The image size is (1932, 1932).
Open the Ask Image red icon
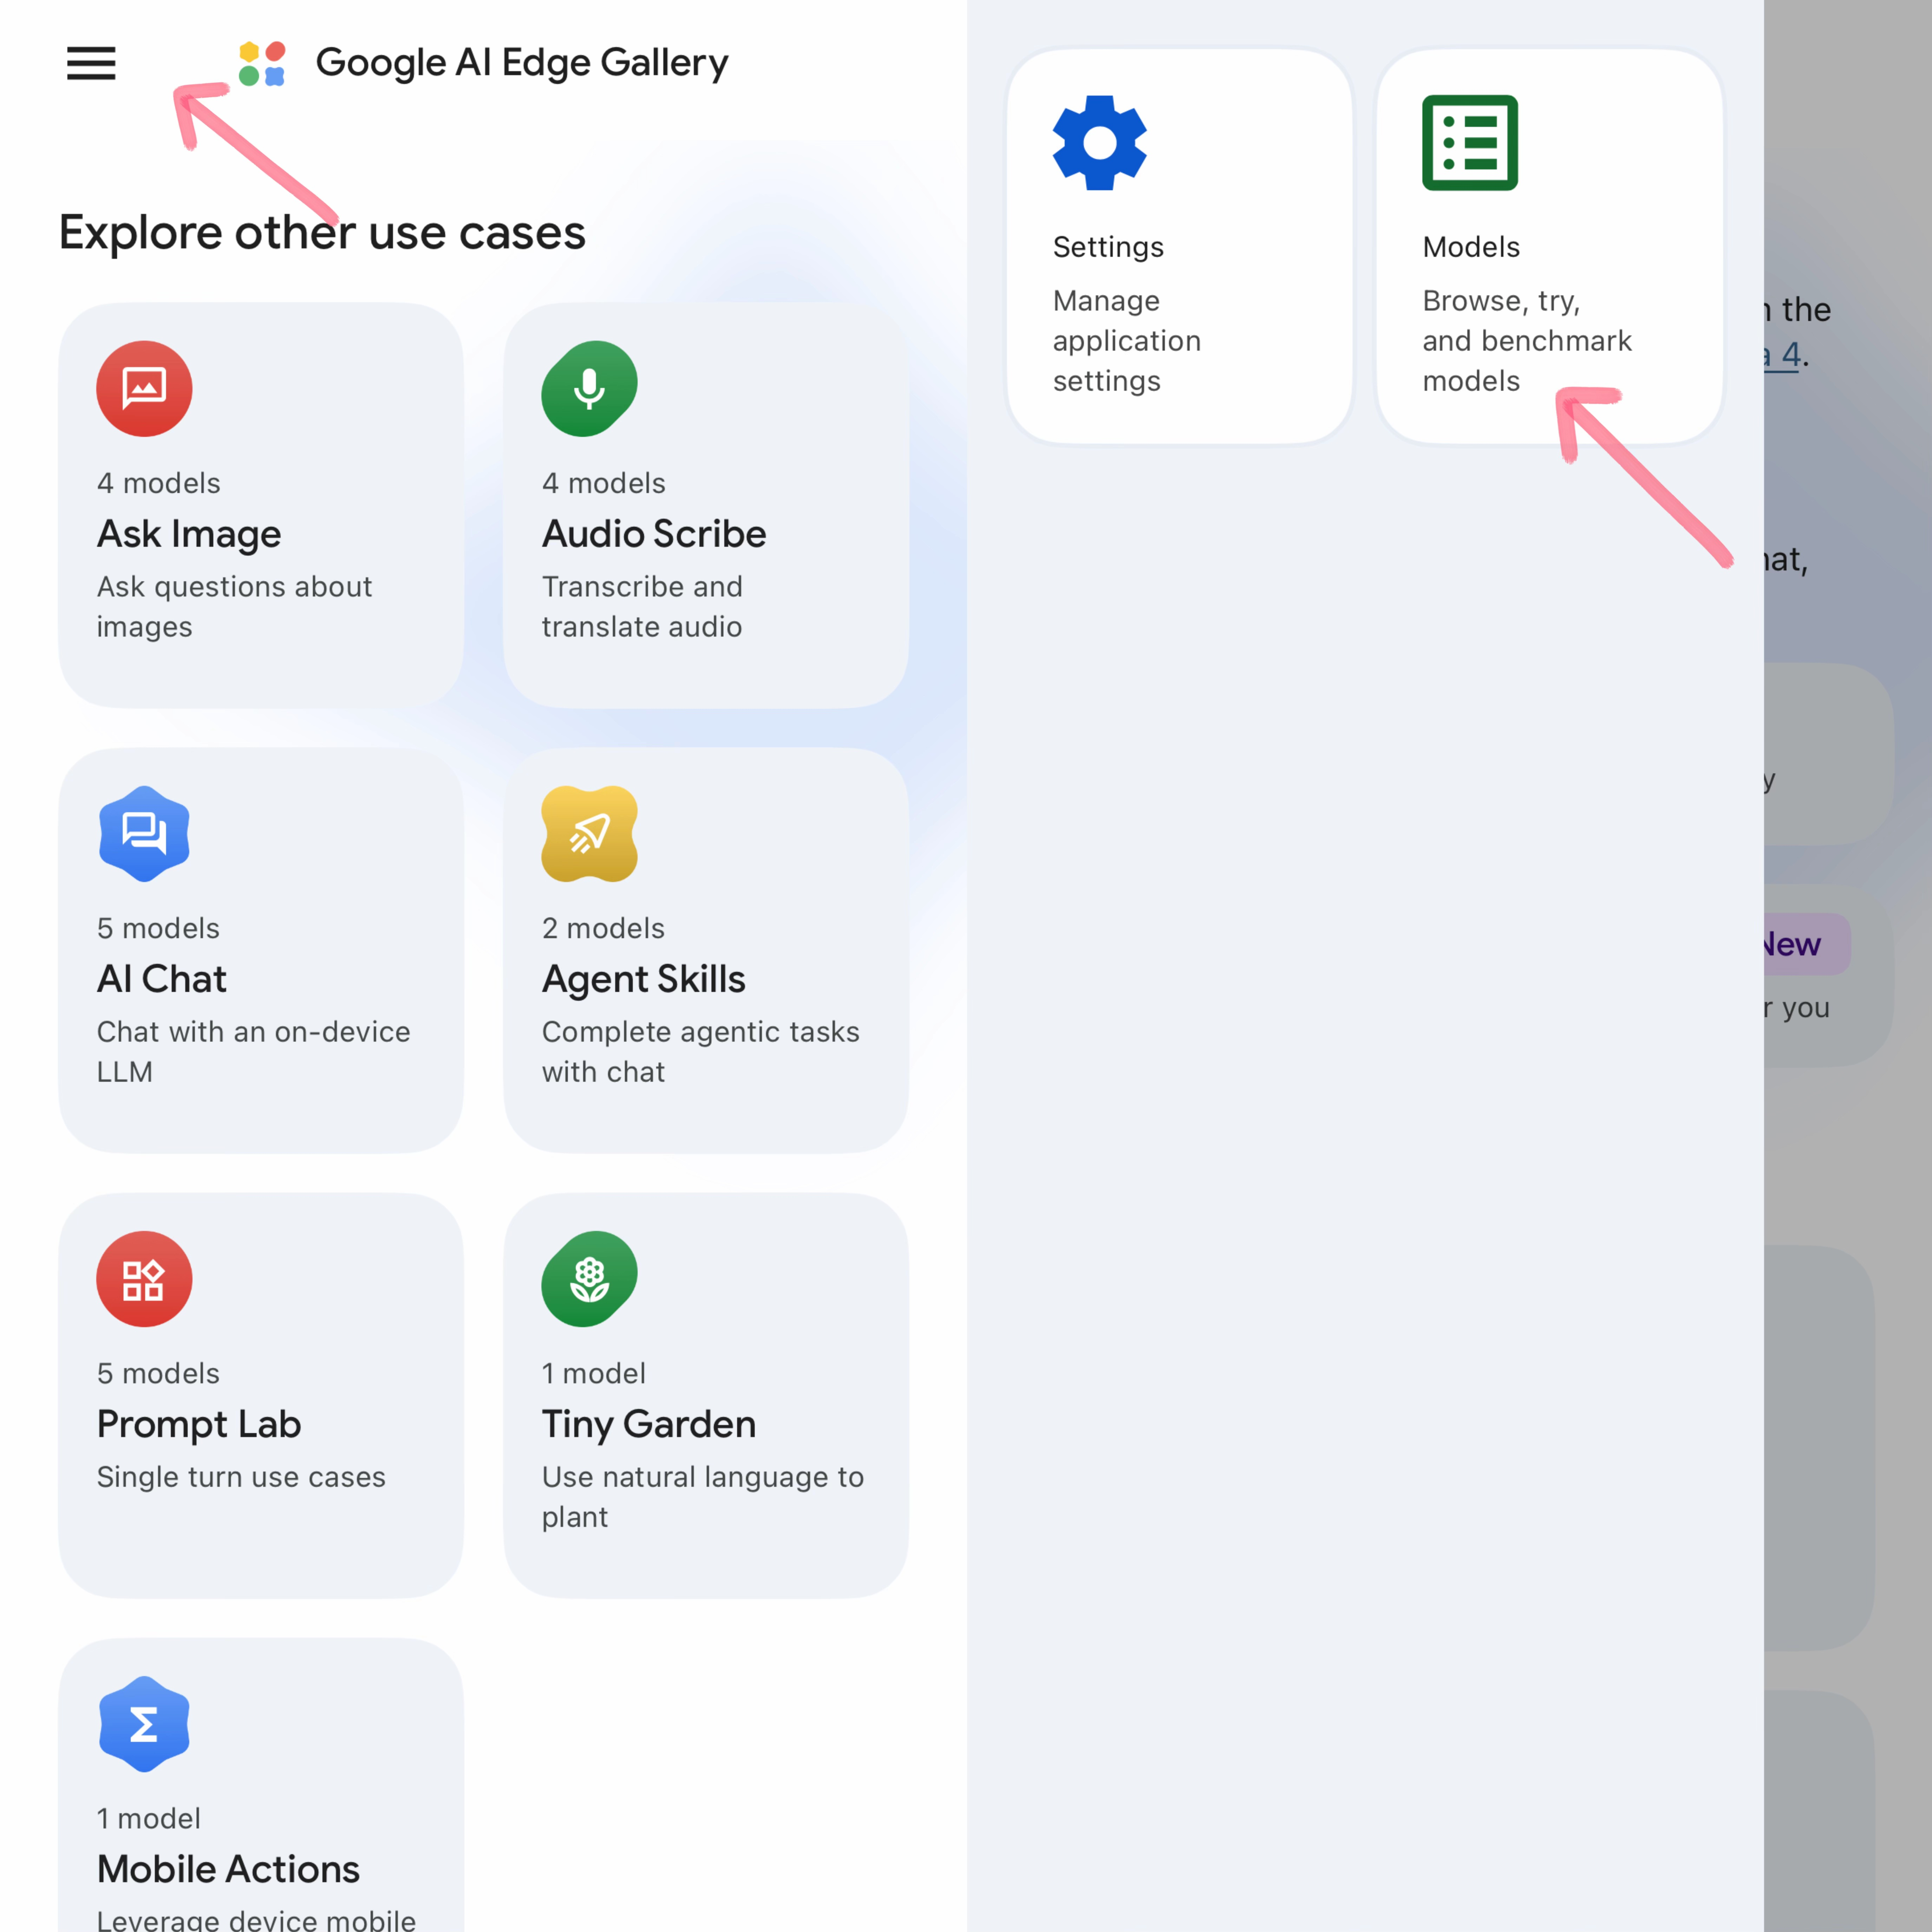[144, 388]
